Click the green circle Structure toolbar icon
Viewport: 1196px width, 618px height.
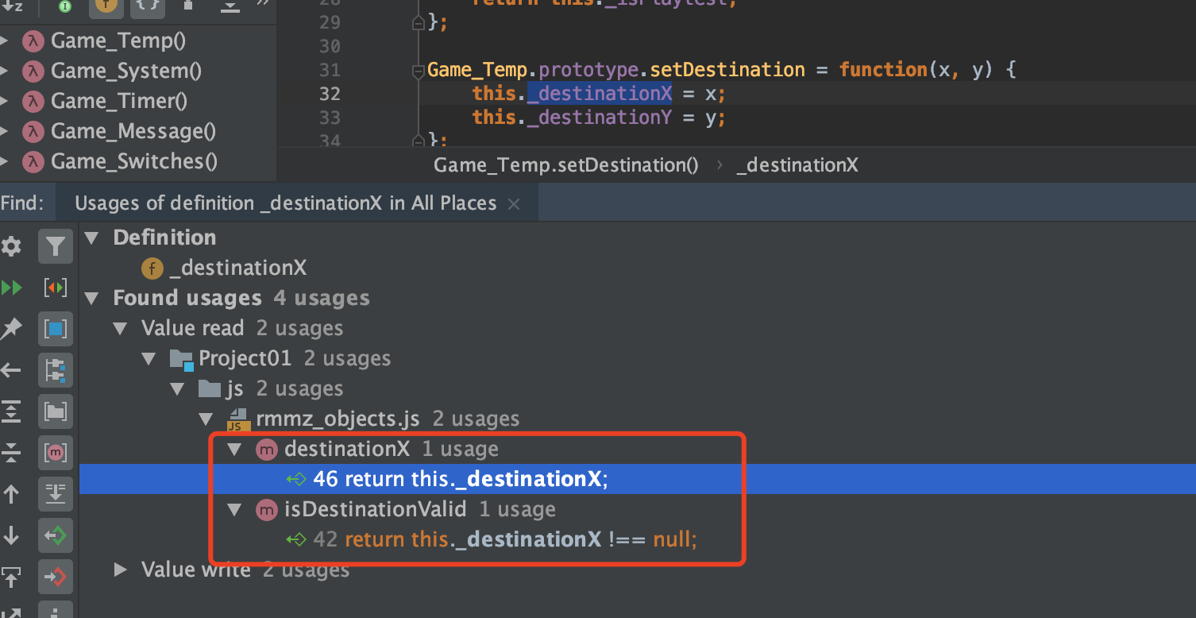click(64, 6)
